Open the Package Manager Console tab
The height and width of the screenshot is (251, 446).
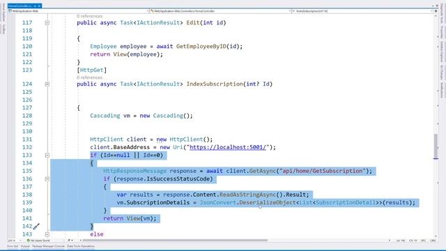point(48,246)
